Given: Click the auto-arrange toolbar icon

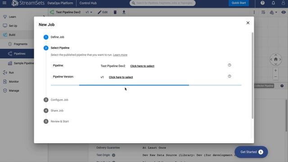Looking at the screenshot, I should [263, 12].
